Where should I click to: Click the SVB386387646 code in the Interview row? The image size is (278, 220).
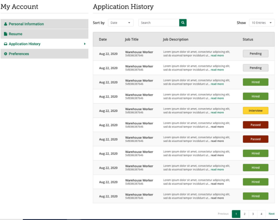(x=134, y=113)
